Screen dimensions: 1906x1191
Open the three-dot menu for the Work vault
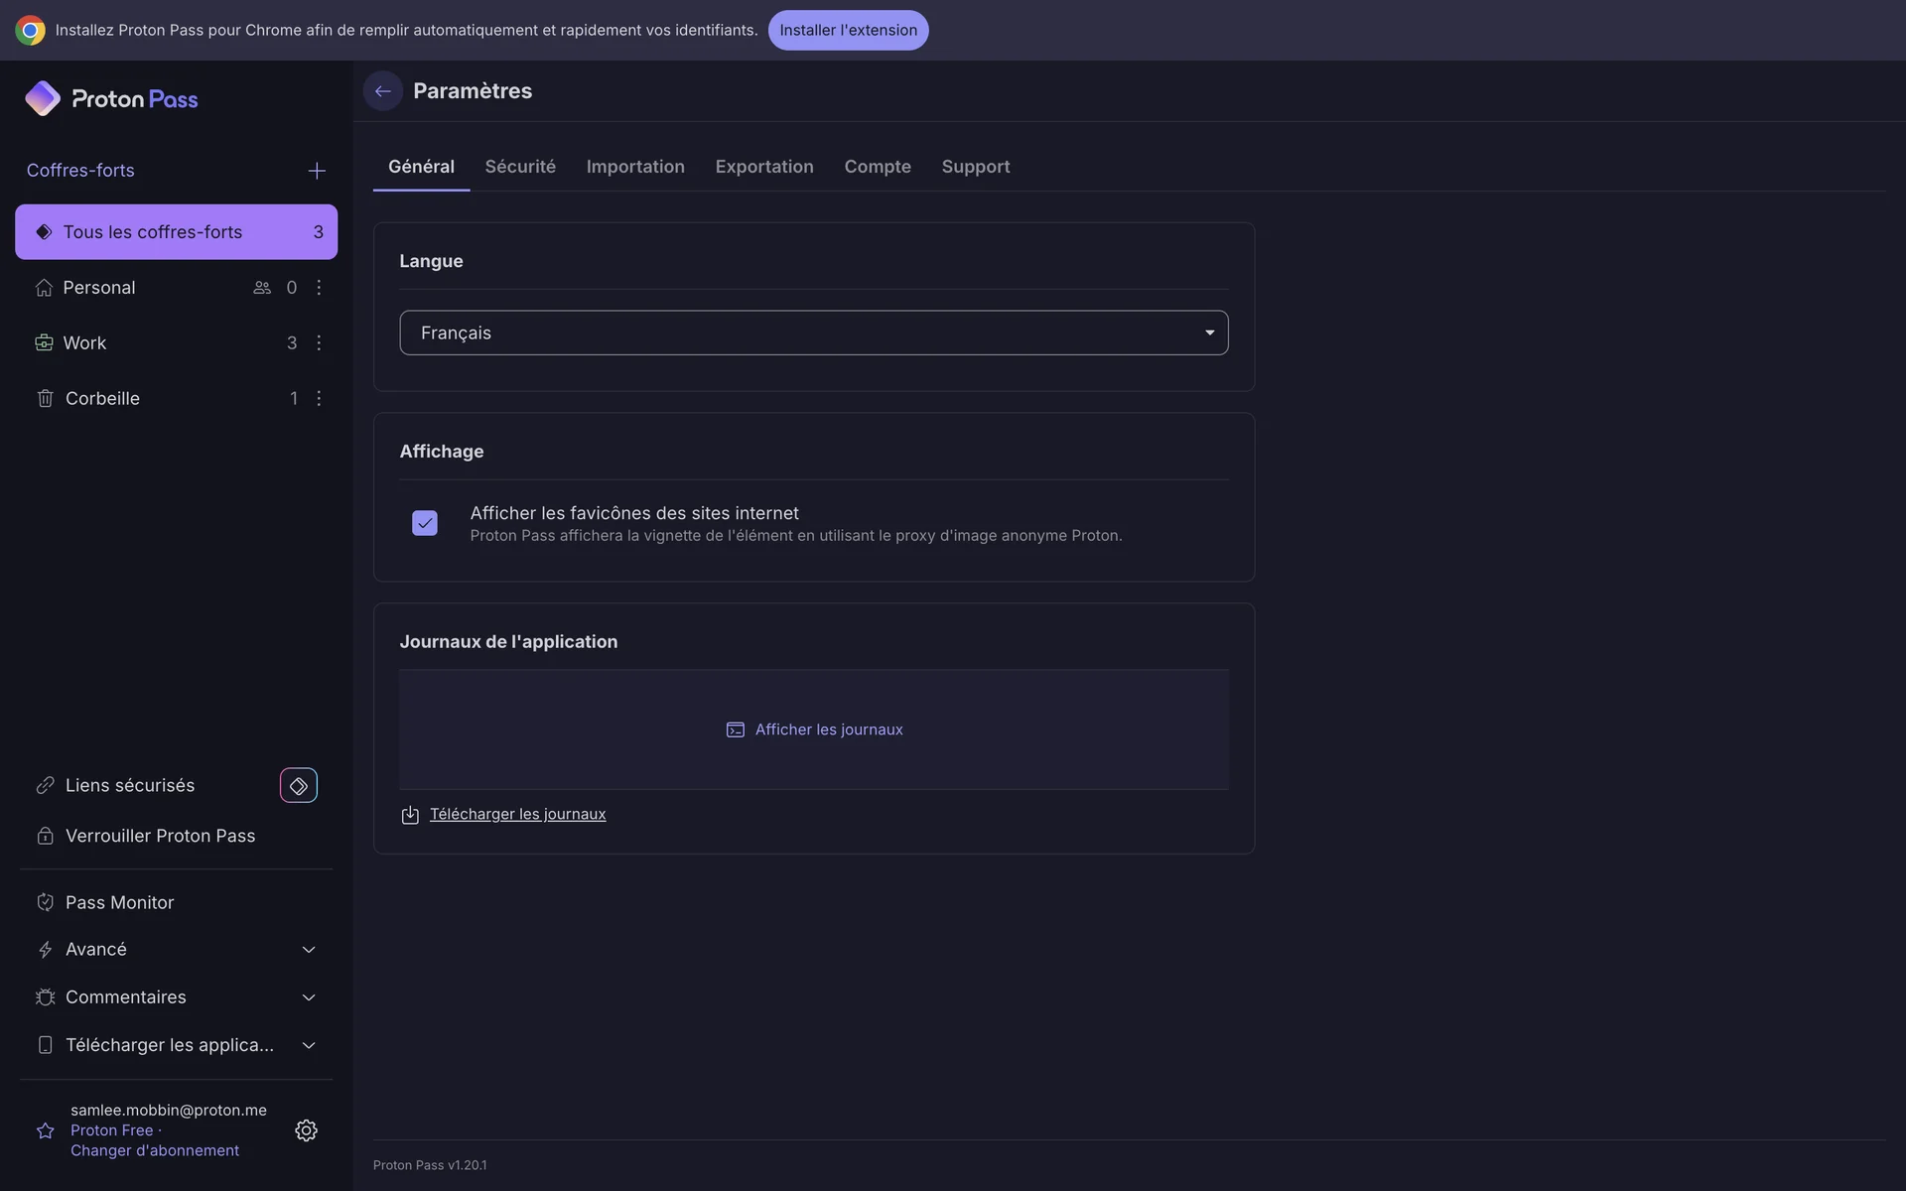(x=319, y=343)
